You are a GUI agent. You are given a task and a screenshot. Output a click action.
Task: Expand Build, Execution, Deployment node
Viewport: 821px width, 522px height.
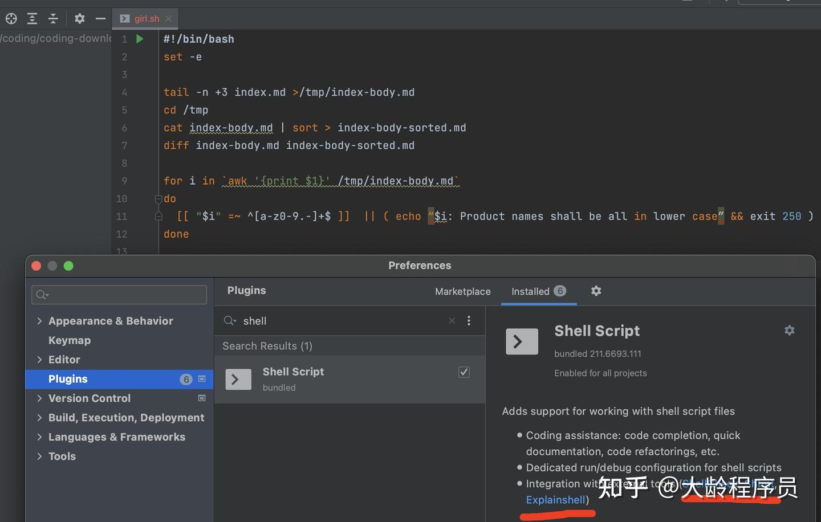(39, 418)
